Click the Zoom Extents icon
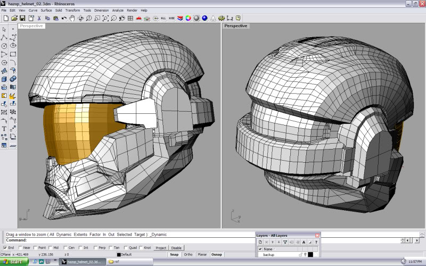This screenshot has height=266, width=426. [x=105, y=18]
